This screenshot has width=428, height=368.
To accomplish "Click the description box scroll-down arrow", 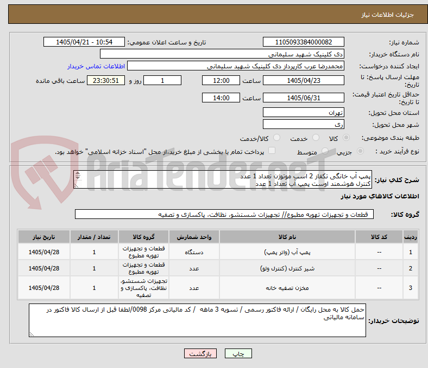I will pos(78,177).
